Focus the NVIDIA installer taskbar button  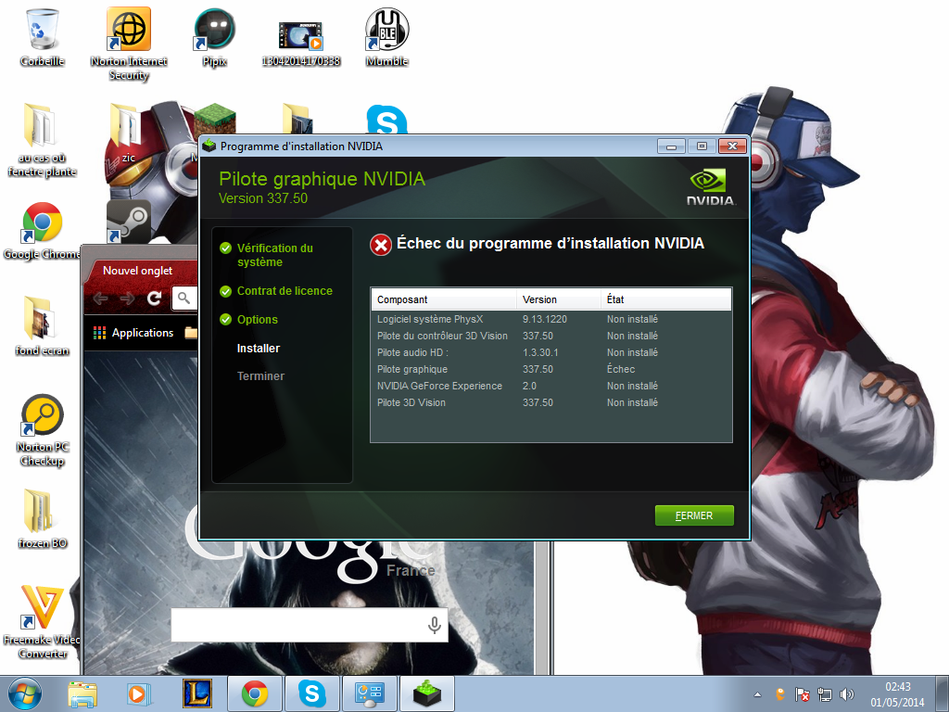tap(426, 693)
